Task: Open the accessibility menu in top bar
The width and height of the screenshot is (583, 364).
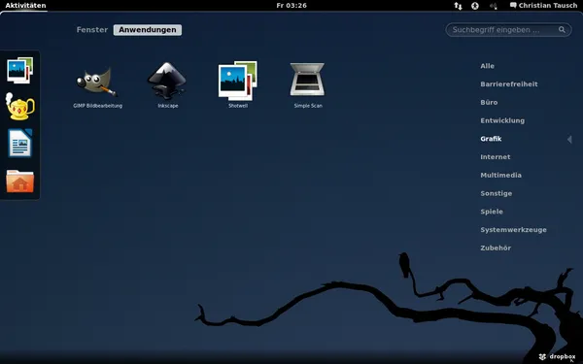Action: point(475,6)
